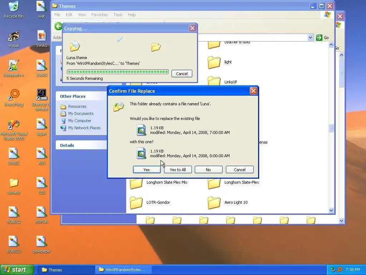Select the ASS theme file
Screen dimensions: 366x275
point(41,156)
